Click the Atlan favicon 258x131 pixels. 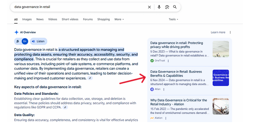coord(152,89)
